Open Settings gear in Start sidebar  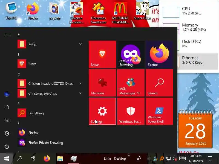pyautogui.click(x=7, y=133)
